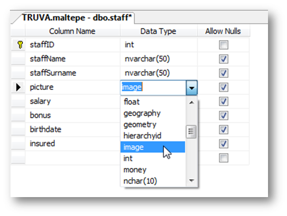This screenshot has width=287, height=216.
Task: Click the staffName data type cell nvarchar(50)
Action: [147, 59]
